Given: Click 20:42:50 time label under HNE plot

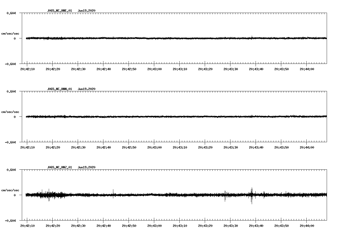Looking at the screenshot, I should pos(129,69).
